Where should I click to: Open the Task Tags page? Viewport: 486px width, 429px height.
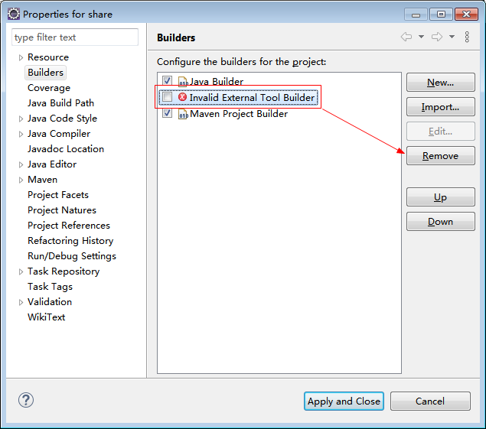[x=50, y=287]
